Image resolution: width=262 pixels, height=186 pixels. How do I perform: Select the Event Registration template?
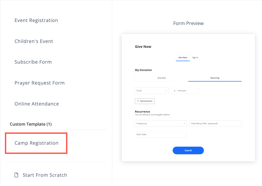pos(36,20)
